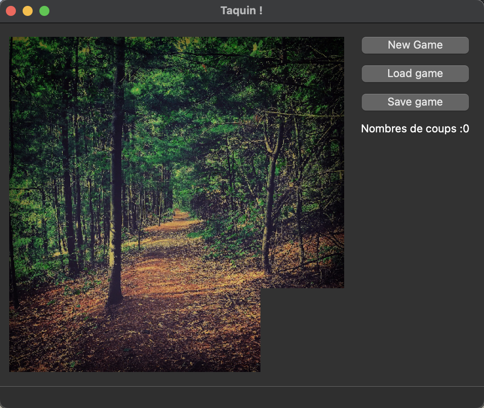Click the third-row, second-column dirt path tile
The width and height of the screenshot is (484, 408).
[135, 246]
